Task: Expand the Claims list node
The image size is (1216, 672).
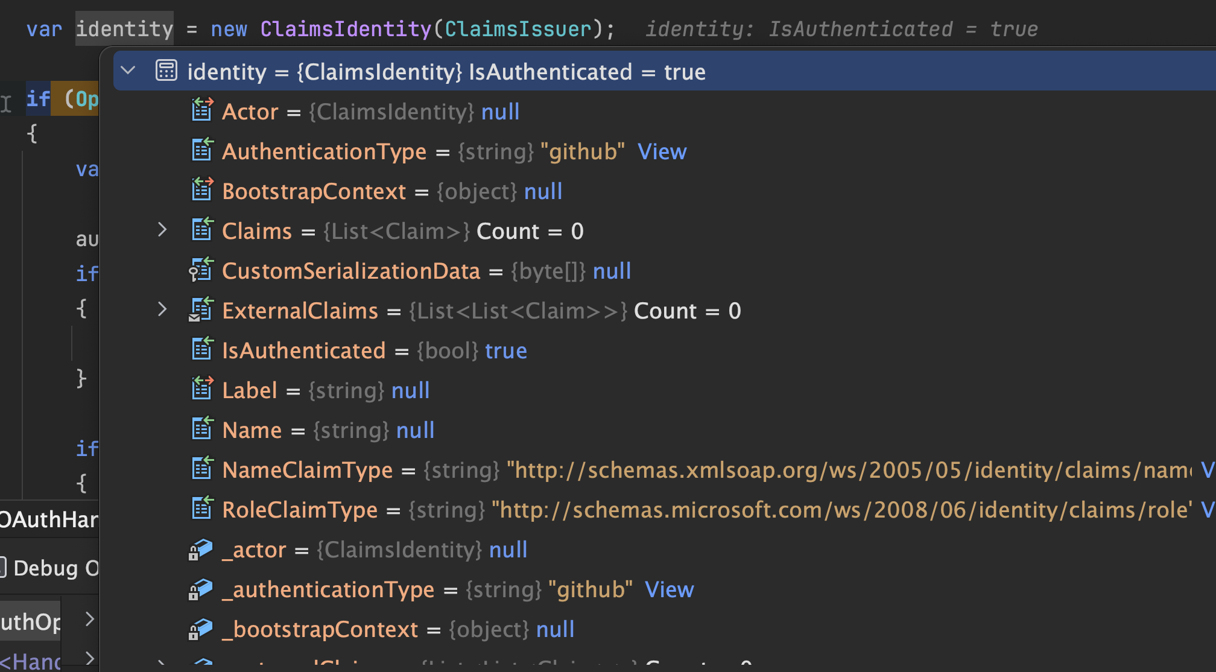Action: click(162, 230)
